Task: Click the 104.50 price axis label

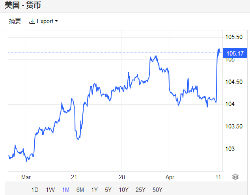Action: [233, 82]
